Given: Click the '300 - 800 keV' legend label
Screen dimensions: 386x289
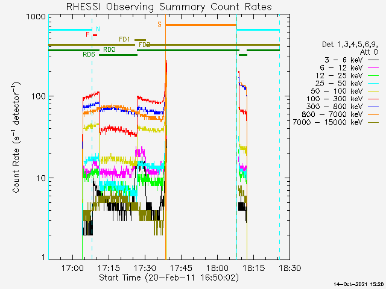Looking at the screenshot, I should click(335, 107).
